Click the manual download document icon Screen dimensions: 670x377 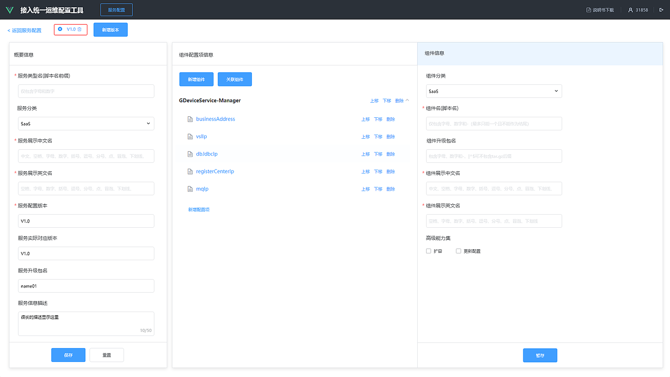(588, 10)
